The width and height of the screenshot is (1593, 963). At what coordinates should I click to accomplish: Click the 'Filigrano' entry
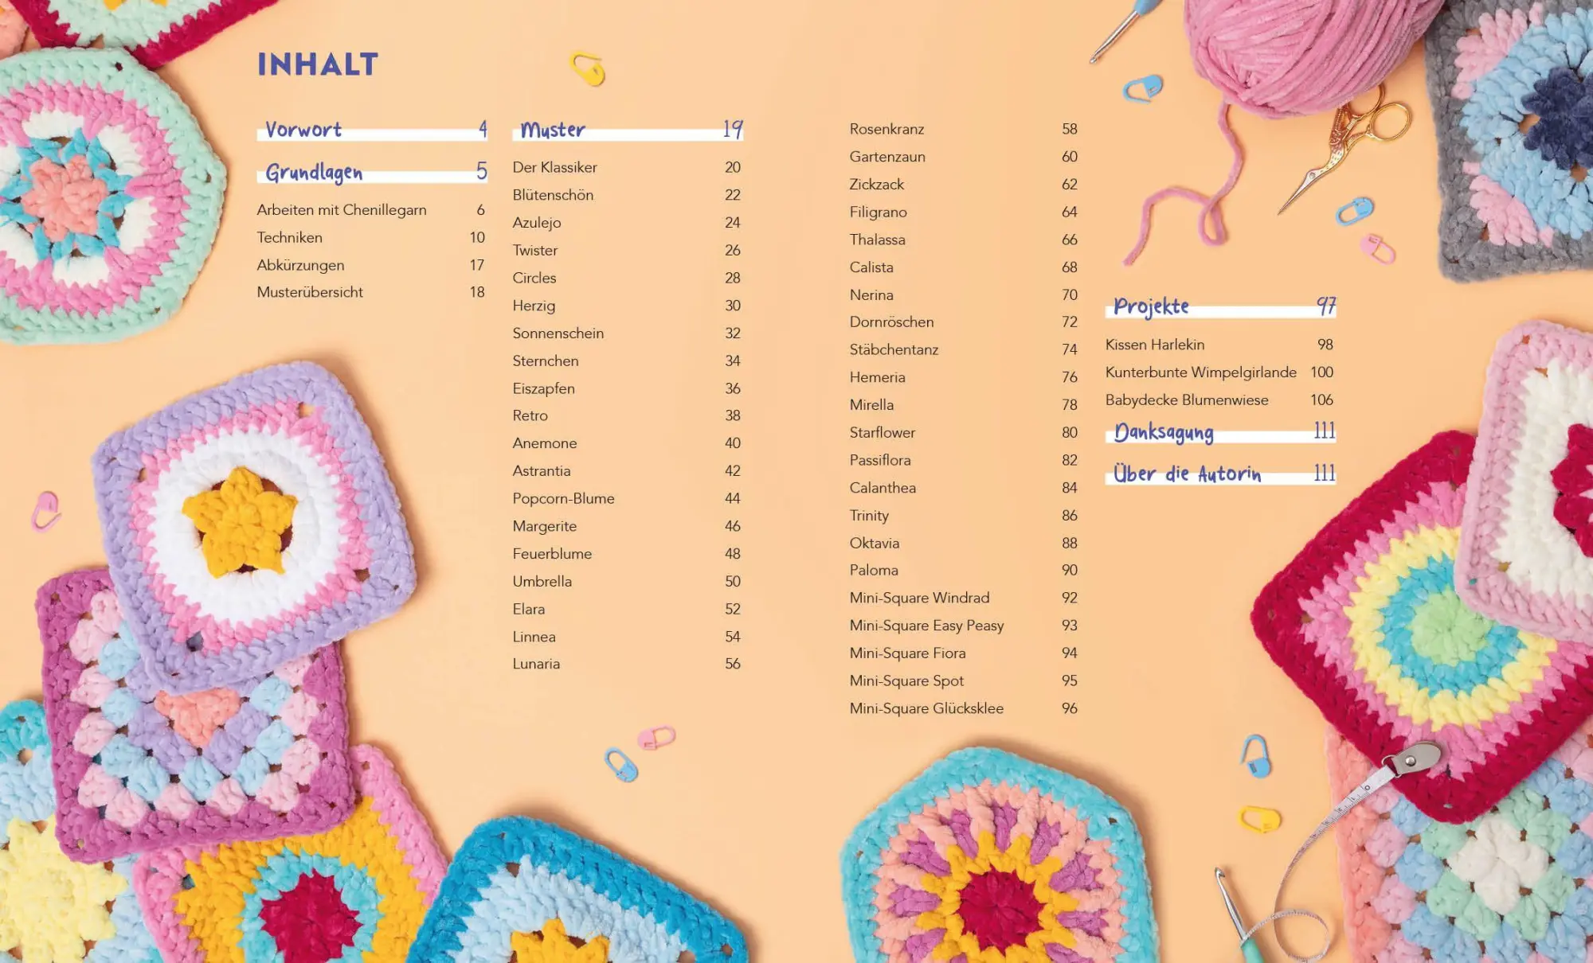point(879,212)
